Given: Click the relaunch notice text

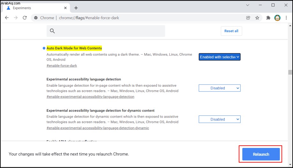Looking at the screenshot, I should 69,154.
